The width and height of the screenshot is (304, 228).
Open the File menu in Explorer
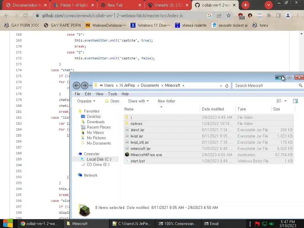pyautogui.click(x=77, y=94)
